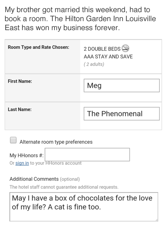Click the post caption about Hilton Garden Inn
Viewport: 168px width, 227px height.
pyautogui.click(x=80, y=19)
